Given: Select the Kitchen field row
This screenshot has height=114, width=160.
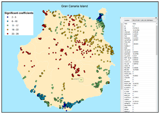Looking at the screenshot, I should [x=140, y=109].
